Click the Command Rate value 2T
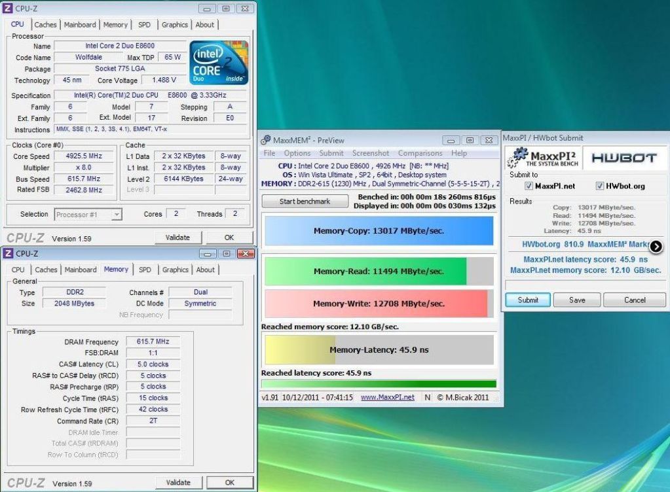 pos(153,421)
